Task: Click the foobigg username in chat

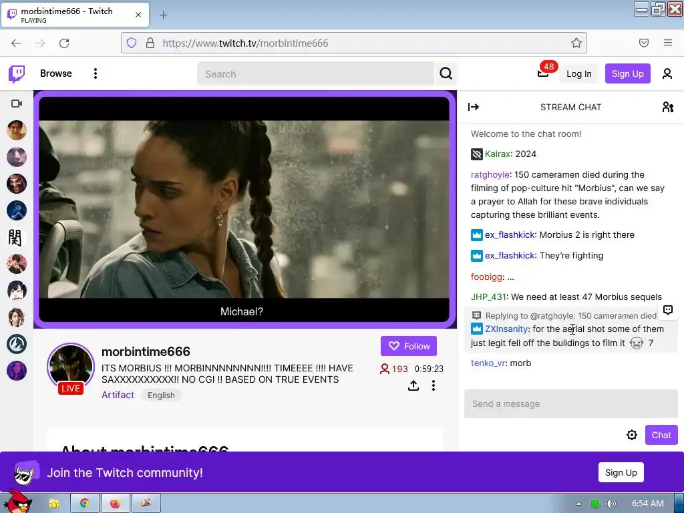Action: pos(486,277)
